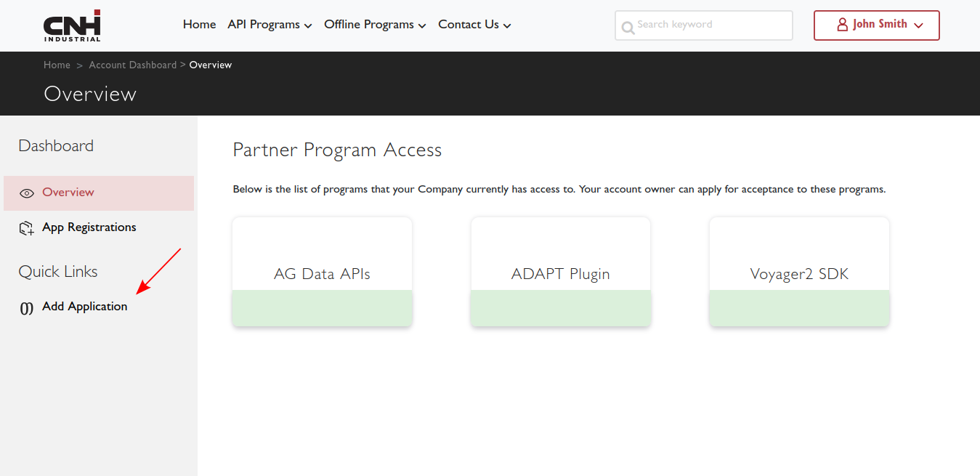The image size is (980, 476).
Task: Click the Partner Program Access heading
Action: pos(337,150)
